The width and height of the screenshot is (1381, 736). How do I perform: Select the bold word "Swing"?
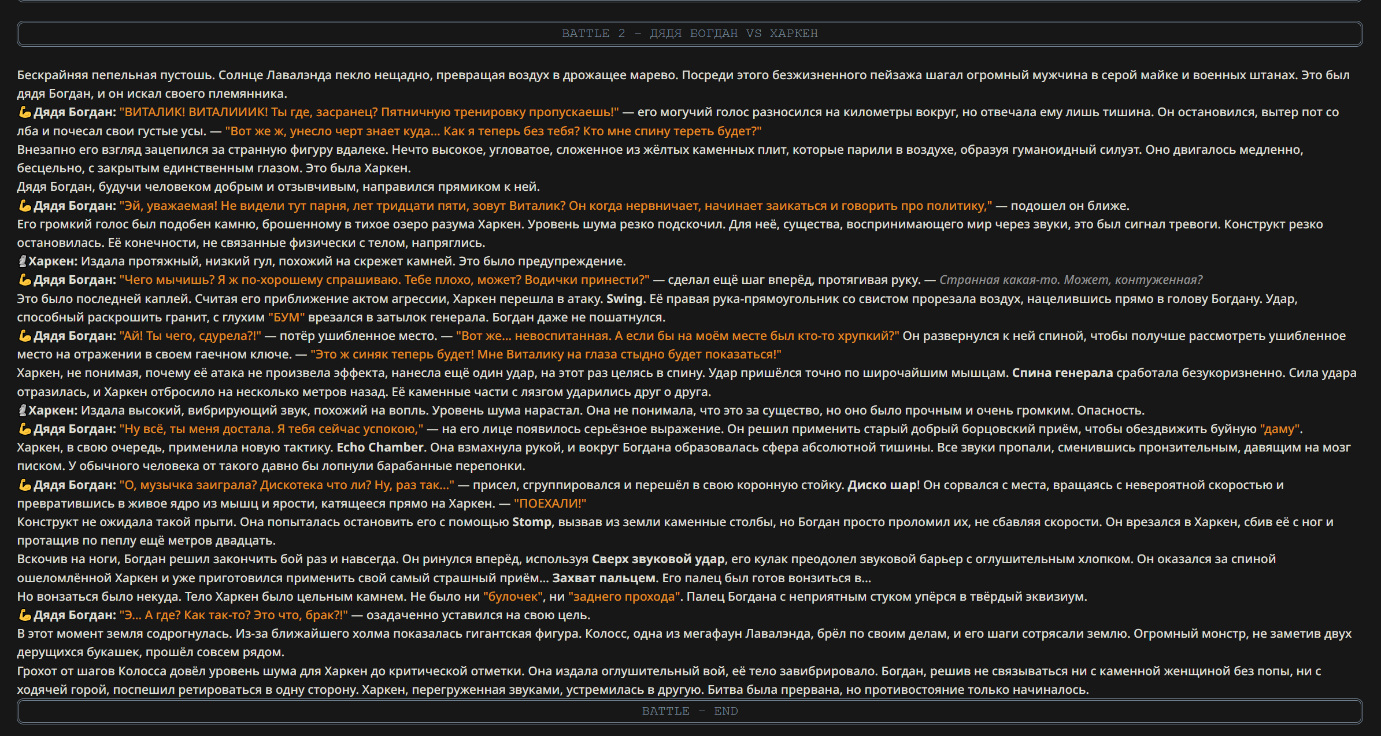coord(624,299)
